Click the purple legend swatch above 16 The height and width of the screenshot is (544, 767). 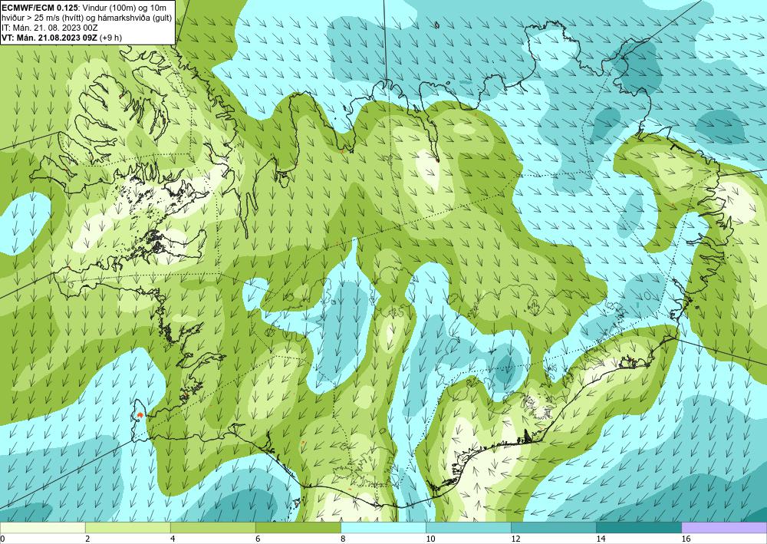(x=724, y=527)
